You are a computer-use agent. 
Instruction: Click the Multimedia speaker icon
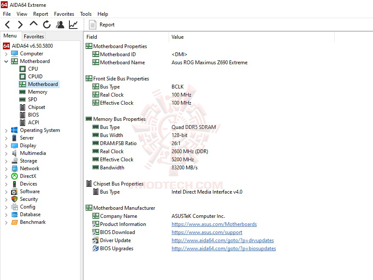click(14, 153)
